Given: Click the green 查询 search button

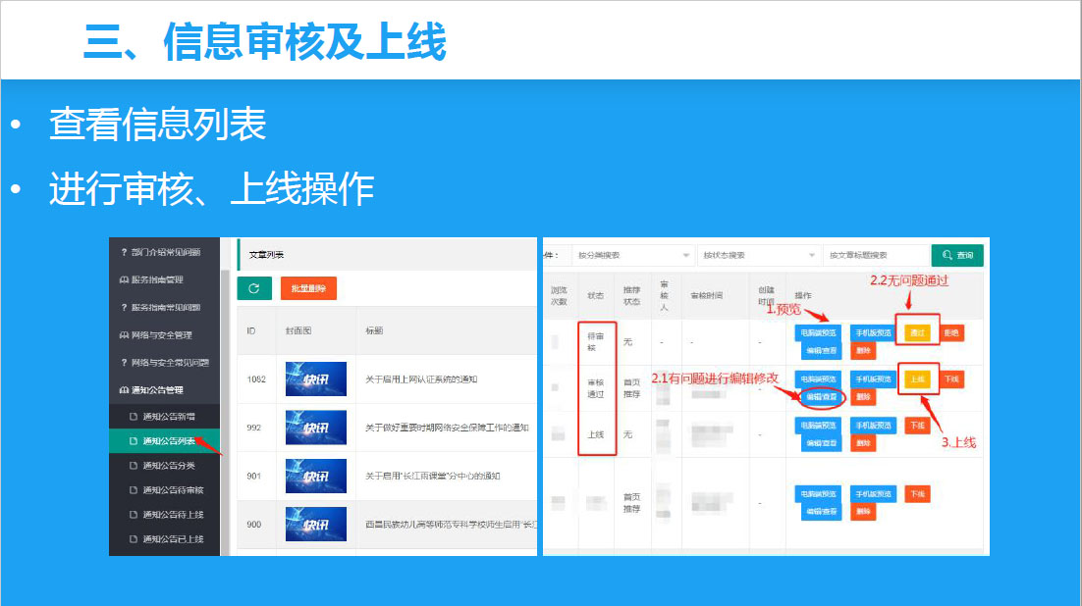Looking at the screenshot, I should pos(957,255).
